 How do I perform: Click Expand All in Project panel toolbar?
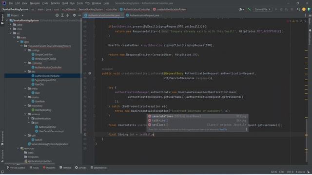(62, 15)
